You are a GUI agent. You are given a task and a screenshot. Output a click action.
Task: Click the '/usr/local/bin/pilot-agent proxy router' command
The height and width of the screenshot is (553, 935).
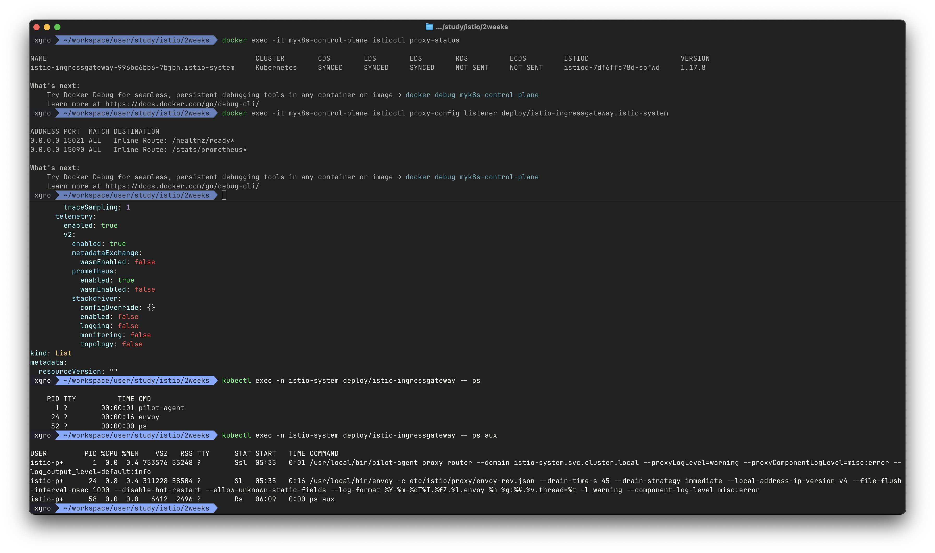click(x=391, y=463)
